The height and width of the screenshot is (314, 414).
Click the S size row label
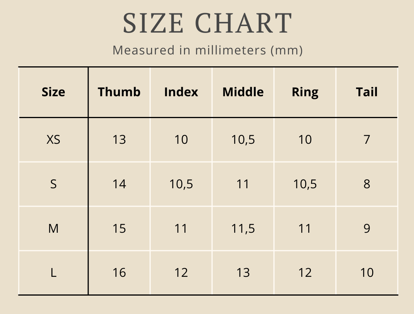pyautogui.click(x=53, y=184)
